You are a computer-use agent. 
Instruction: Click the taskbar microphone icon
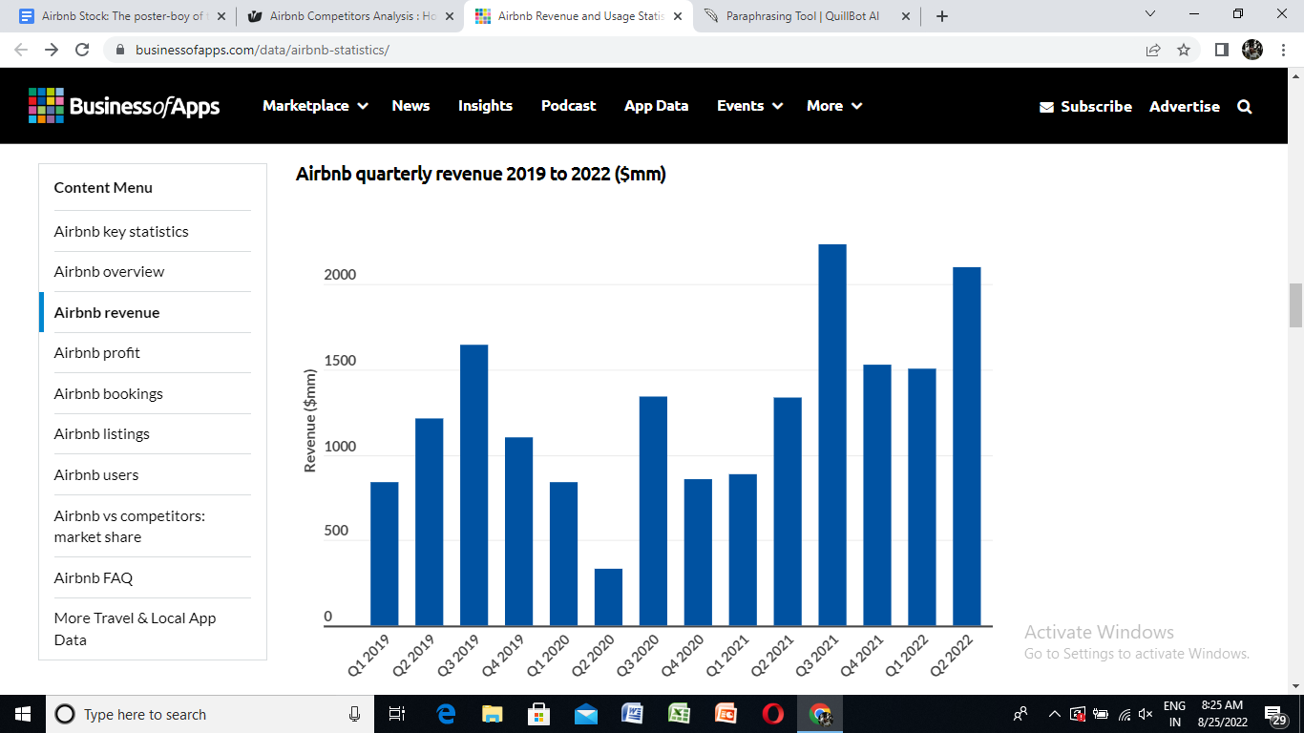coord(354,714)
